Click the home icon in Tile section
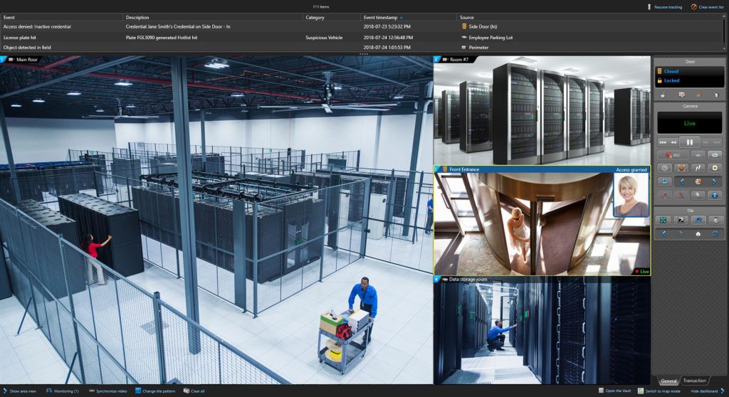This screenshot has width=729, height=397. click(x=698, y=233)
